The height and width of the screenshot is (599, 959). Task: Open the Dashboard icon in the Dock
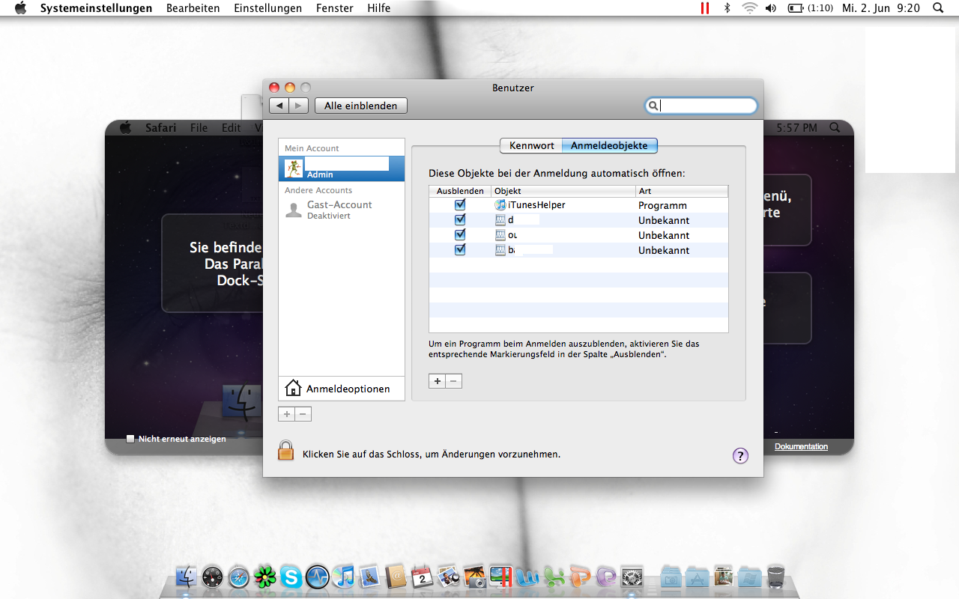[213, 577]
